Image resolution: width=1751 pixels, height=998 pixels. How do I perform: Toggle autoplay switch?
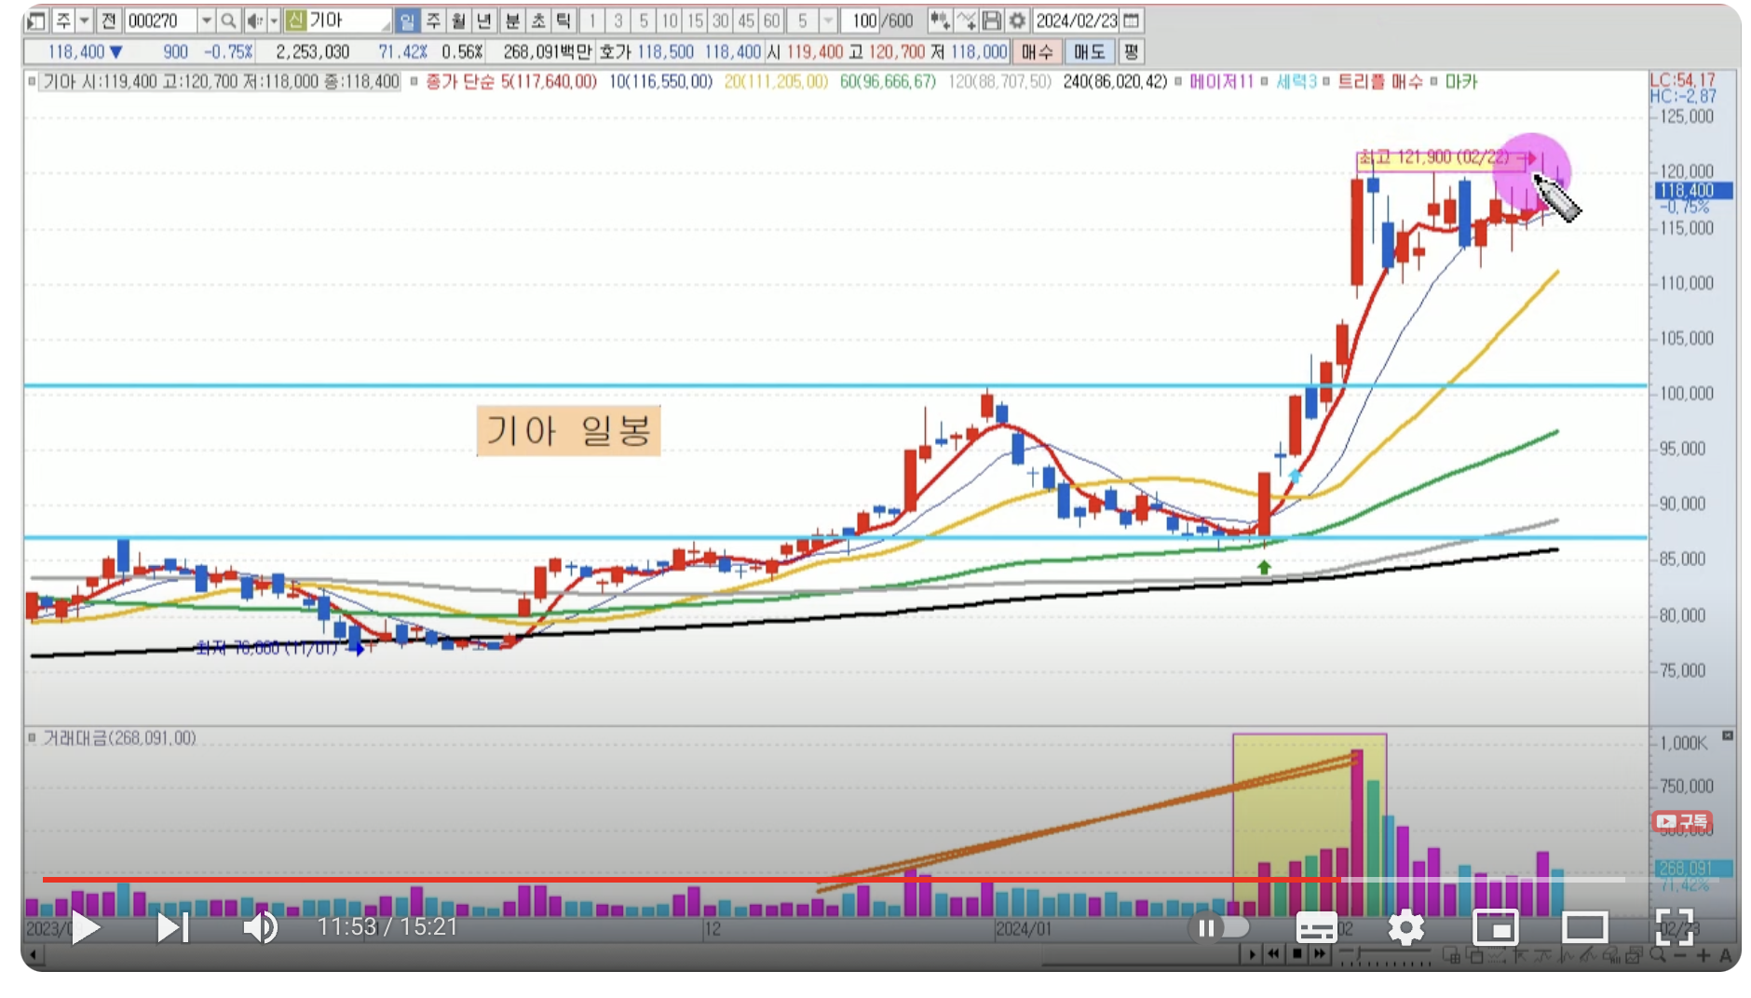[x=1218, y=927]
